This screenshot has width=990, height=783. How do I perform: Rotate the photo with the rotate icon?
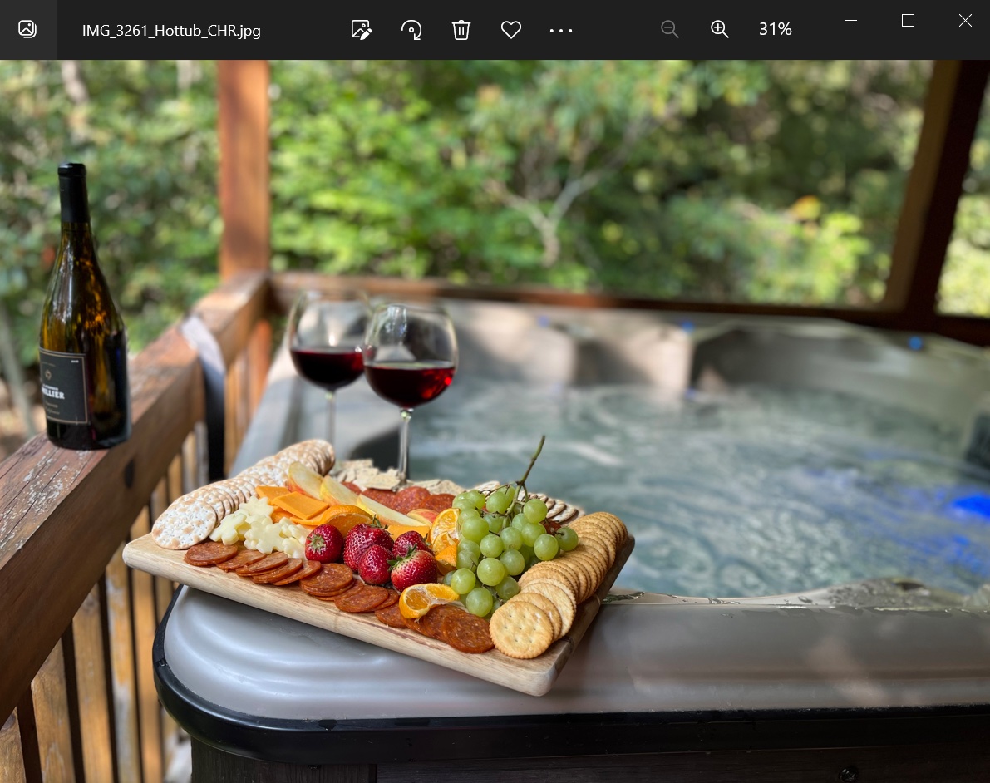[411, 30]
